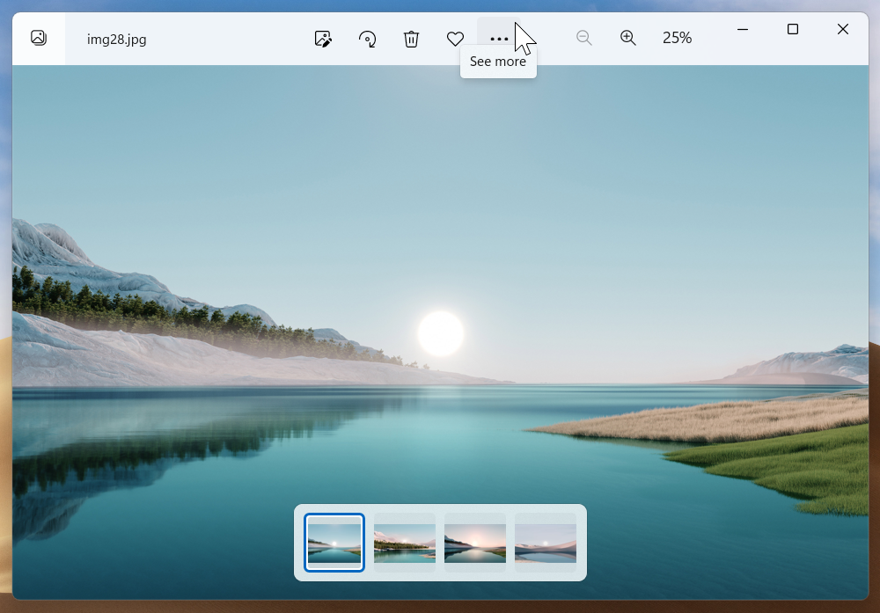This screenshot has width=880, height=613.
Task: Delete the current photo
Action: pos(411,39)
